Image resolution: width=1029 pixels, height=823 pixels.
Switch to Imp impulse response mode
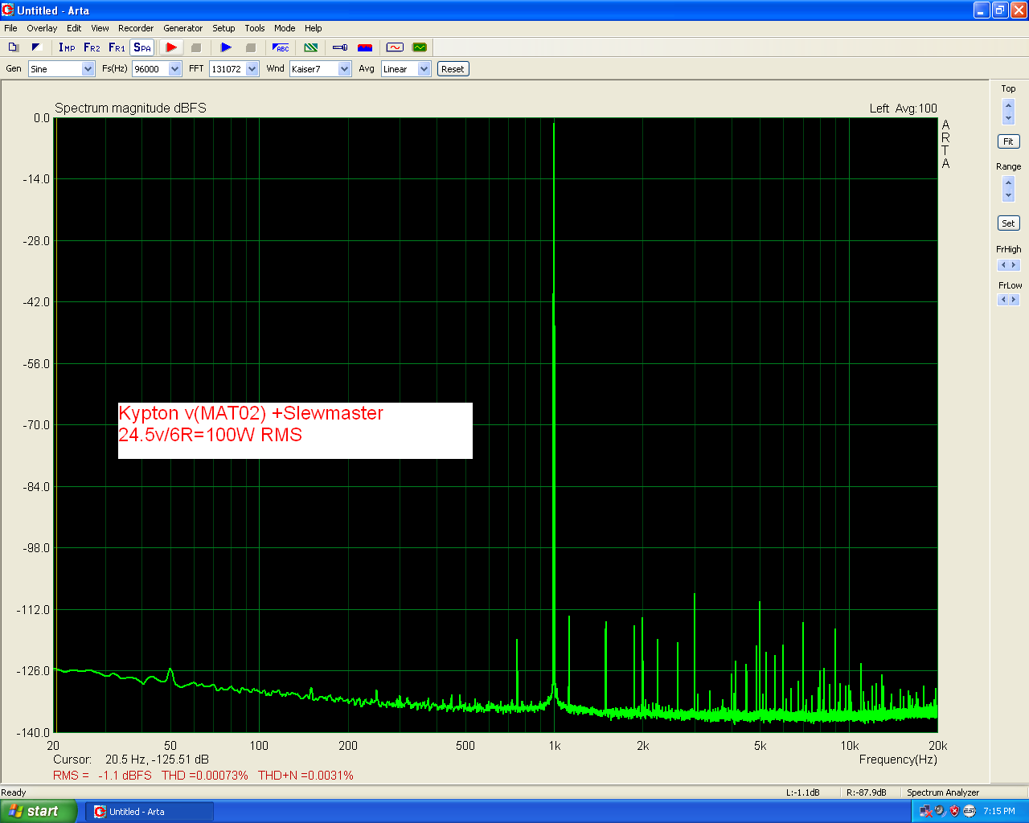click(67, 47)
